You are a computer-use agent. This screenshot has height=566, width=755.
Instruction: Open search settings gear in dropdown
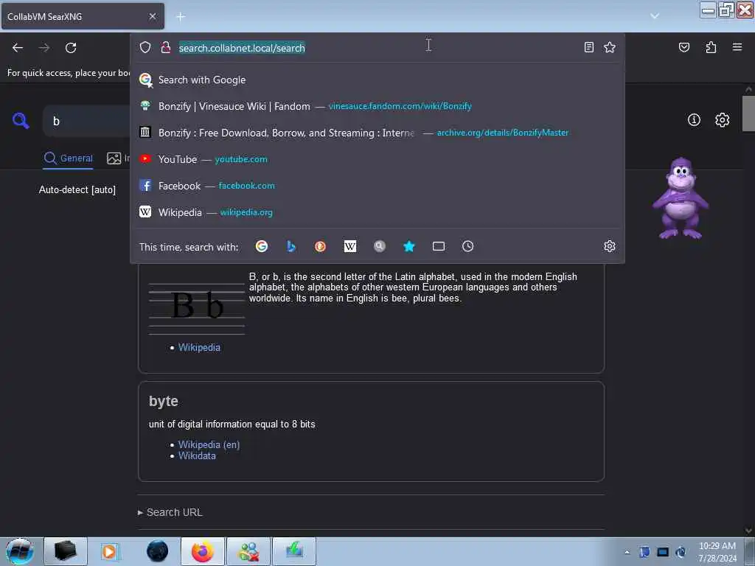click(x=610, y=246)
